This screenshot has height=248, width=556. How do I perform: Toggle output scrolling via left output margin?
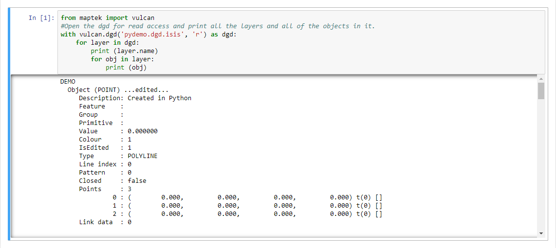34,156
